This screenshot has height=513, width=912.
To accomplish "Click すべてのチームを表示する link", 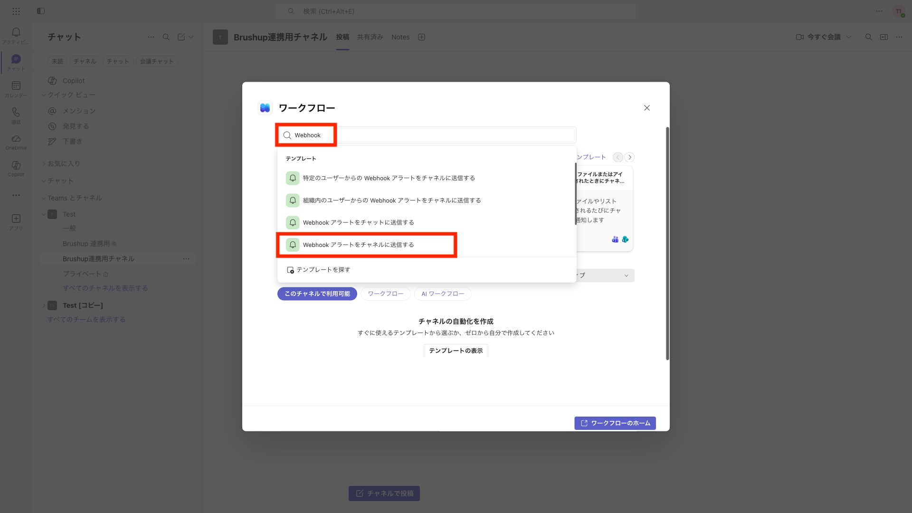I will [x=86, y=320].
